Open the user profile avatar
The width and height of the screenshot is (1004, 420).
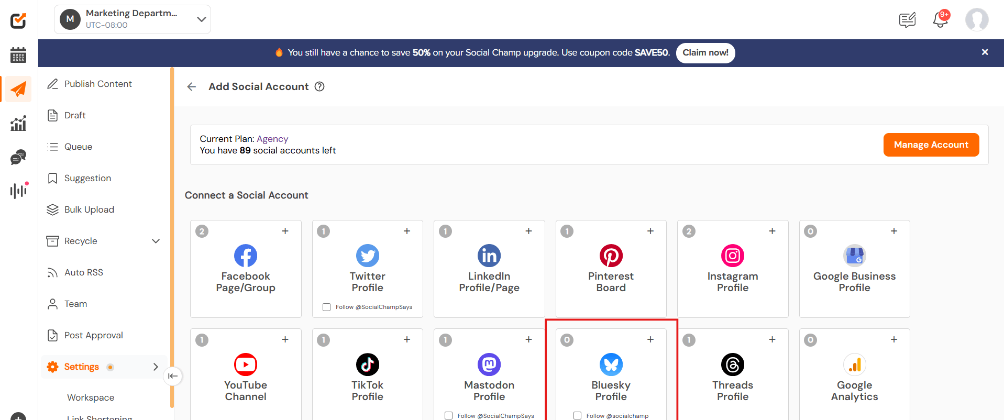pyautogui.click(x=977, y=20)
